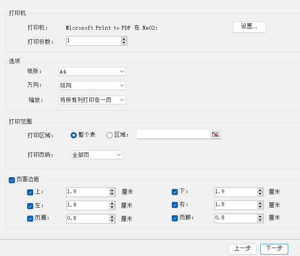Increase the 左 margin with up arrow
This screenshot has height=256, width=300.
(x=112, y=203)
